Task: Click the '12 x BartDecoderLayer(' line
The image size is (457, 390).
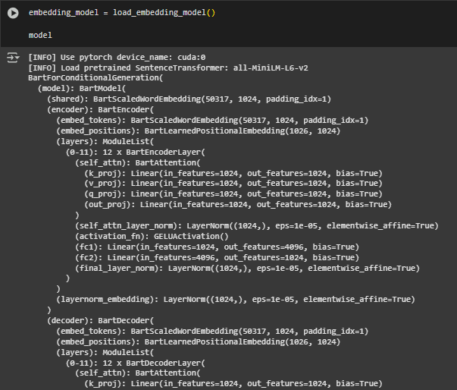Action: [x=136, y=363]
